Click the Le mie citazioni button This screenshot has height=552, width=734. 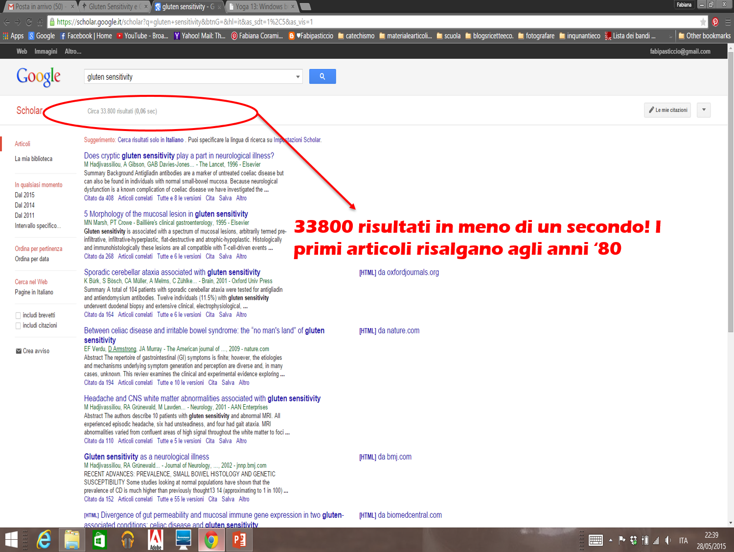point(667,110)
